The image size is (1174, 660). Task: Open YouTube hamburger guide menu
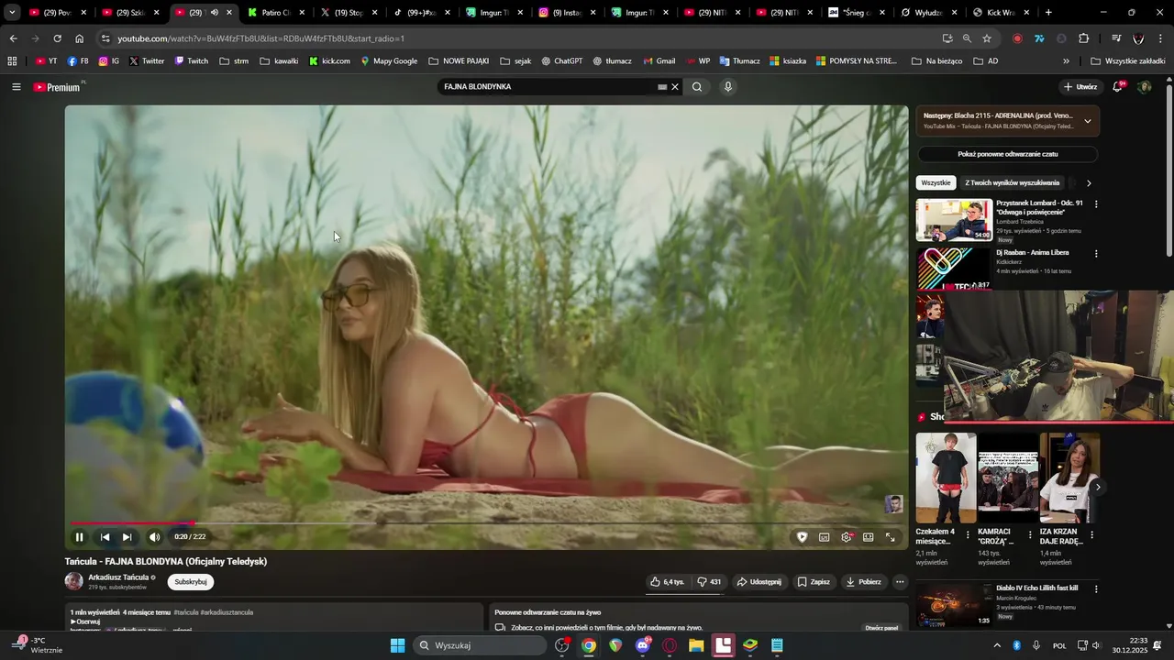tap(17, 87)
